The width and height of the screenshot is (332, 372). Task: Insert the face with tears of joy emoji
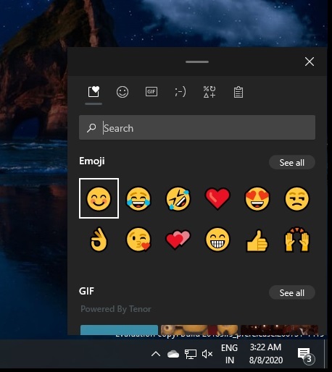click(138, 198)
